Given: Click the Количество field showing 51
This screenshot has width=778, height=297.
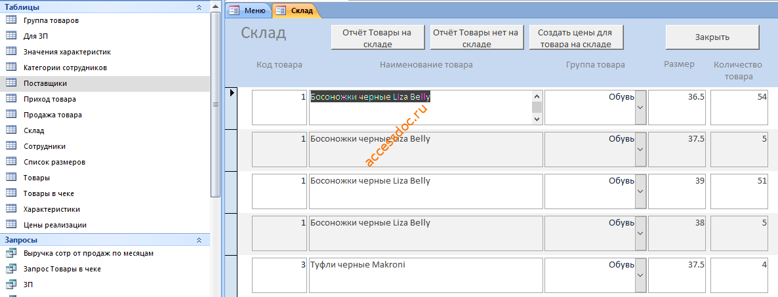Looking at the screenshot, I should point(739,191).
